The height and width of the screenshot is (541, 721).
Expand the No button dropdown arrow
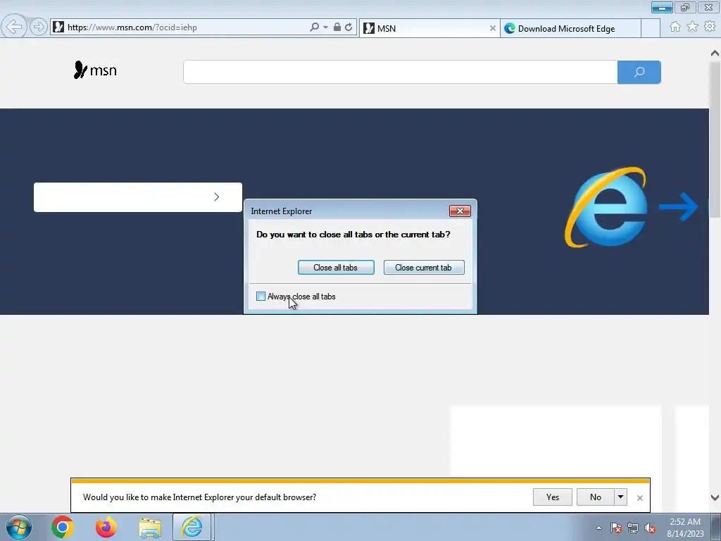click(620, 497)
